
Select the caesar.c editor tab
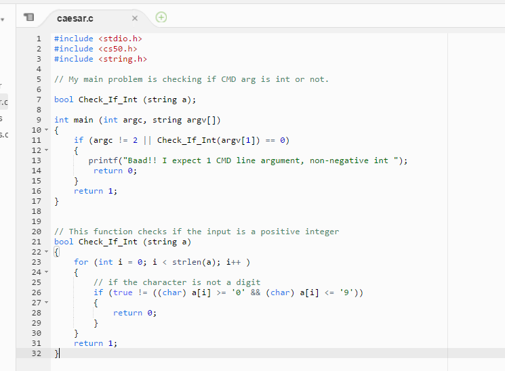pos(75,19)
